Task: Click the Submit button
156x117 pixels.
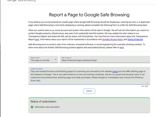Action: pos(89,91)
